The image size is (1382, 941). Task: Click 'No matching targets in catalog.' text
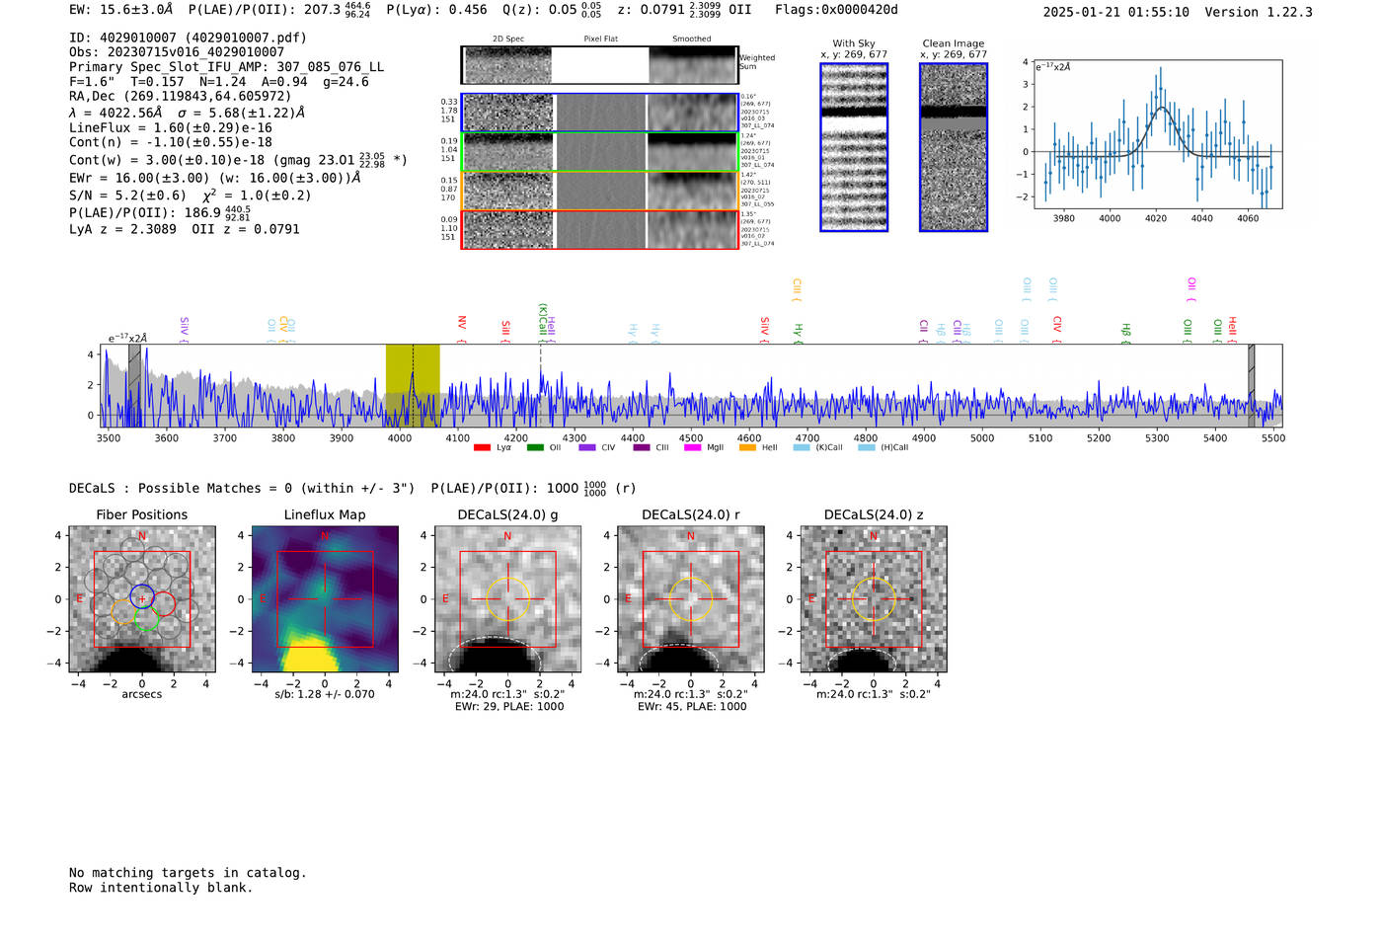click(x=188, y=873)
